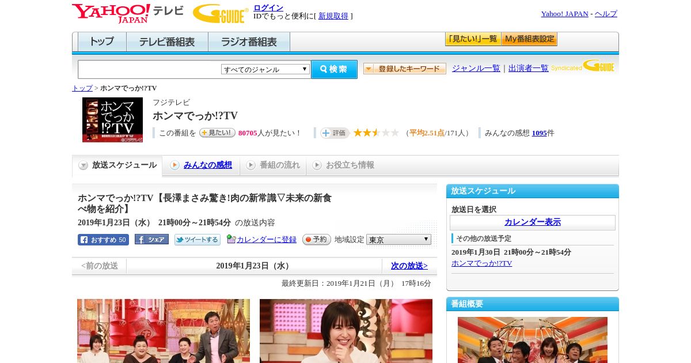Open the ヘルプ link
This screenshot has width=691, height=363.
click(x=606, y=14)
